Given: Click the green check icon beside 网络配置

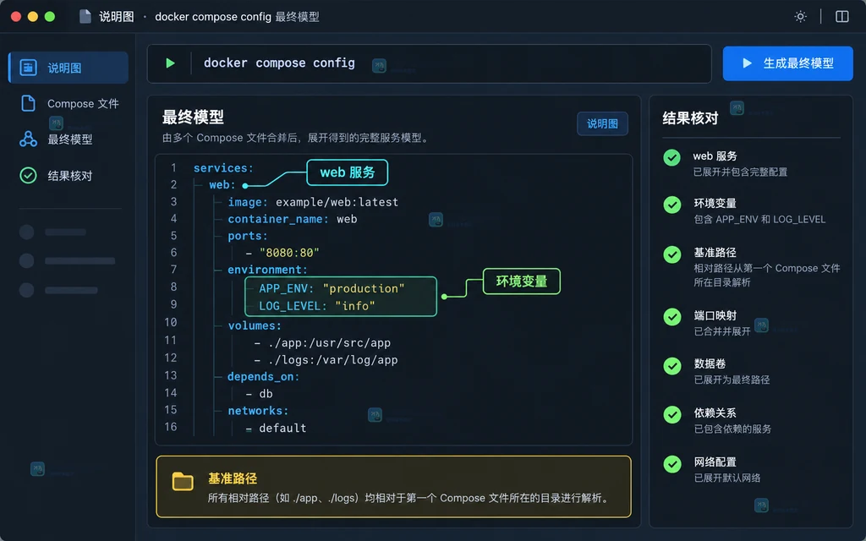Looking at the screenshot, I should 672,464.
